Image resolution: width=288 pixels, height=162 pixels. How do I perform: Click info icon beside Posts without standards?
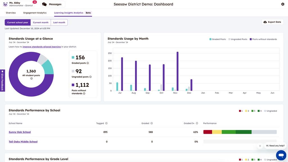pos(84,93)
